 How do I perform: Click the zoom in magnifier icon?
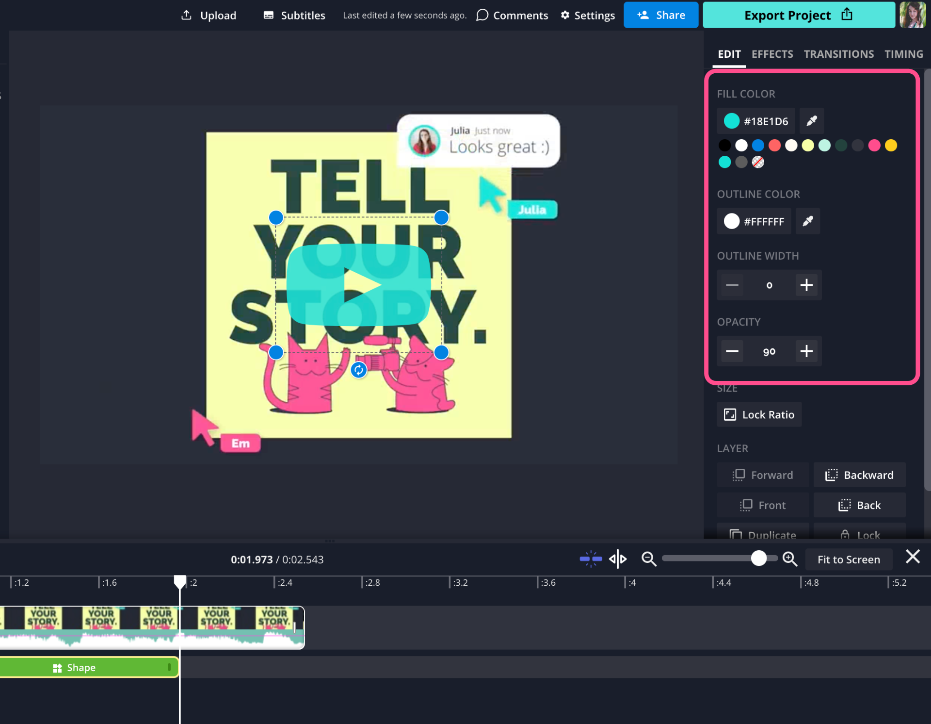click(x=790, y=559)
